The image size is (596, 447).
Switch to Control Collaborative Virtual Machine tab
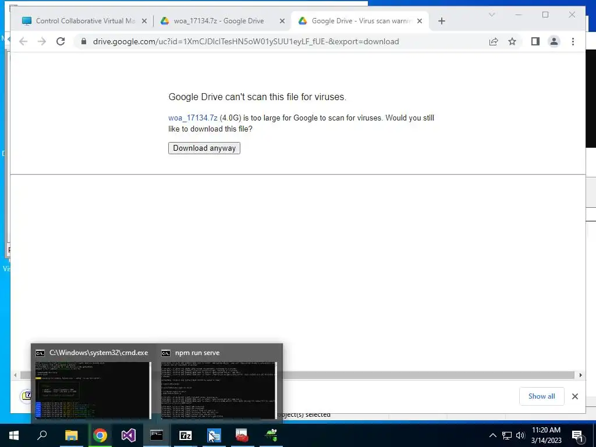[x=85, y=21]
